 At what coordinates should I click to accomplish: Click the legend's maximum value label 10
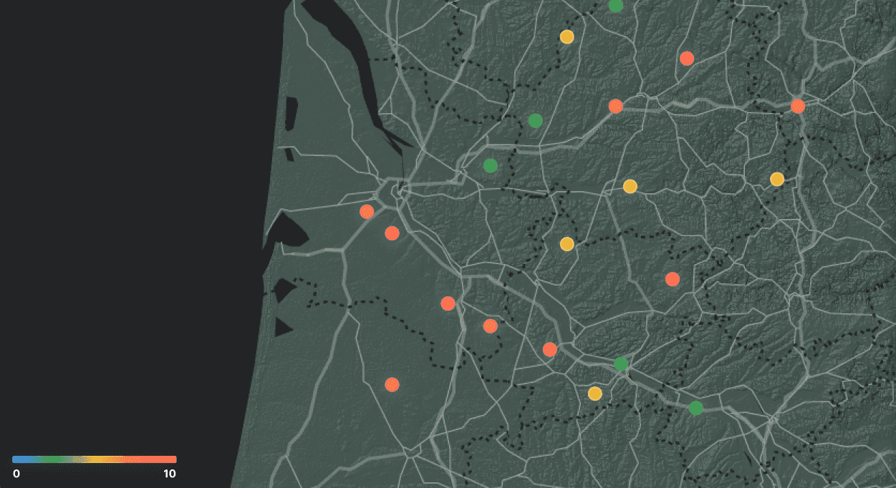click(x=169, y=474)
